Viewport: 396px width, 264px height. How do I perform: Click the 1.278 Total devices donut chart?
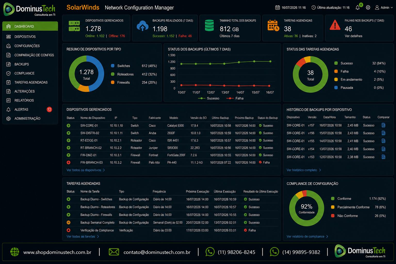click(86, 74)
